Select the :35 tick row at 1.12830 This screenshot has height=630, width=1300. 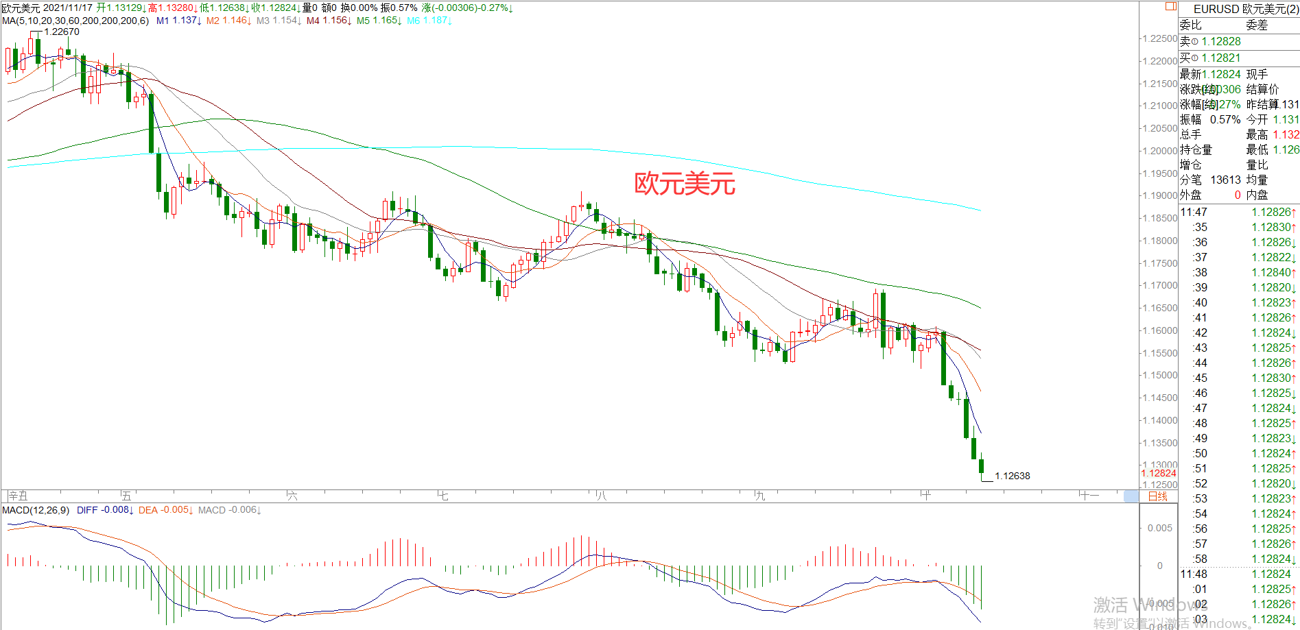tap(1239, 228)
